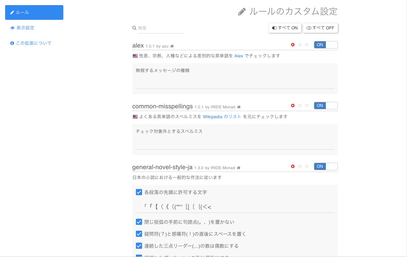Click the delete icon for the alex rule
Image resolution: width=407 pixels, height=257 pixels.
tap(293, 45)
